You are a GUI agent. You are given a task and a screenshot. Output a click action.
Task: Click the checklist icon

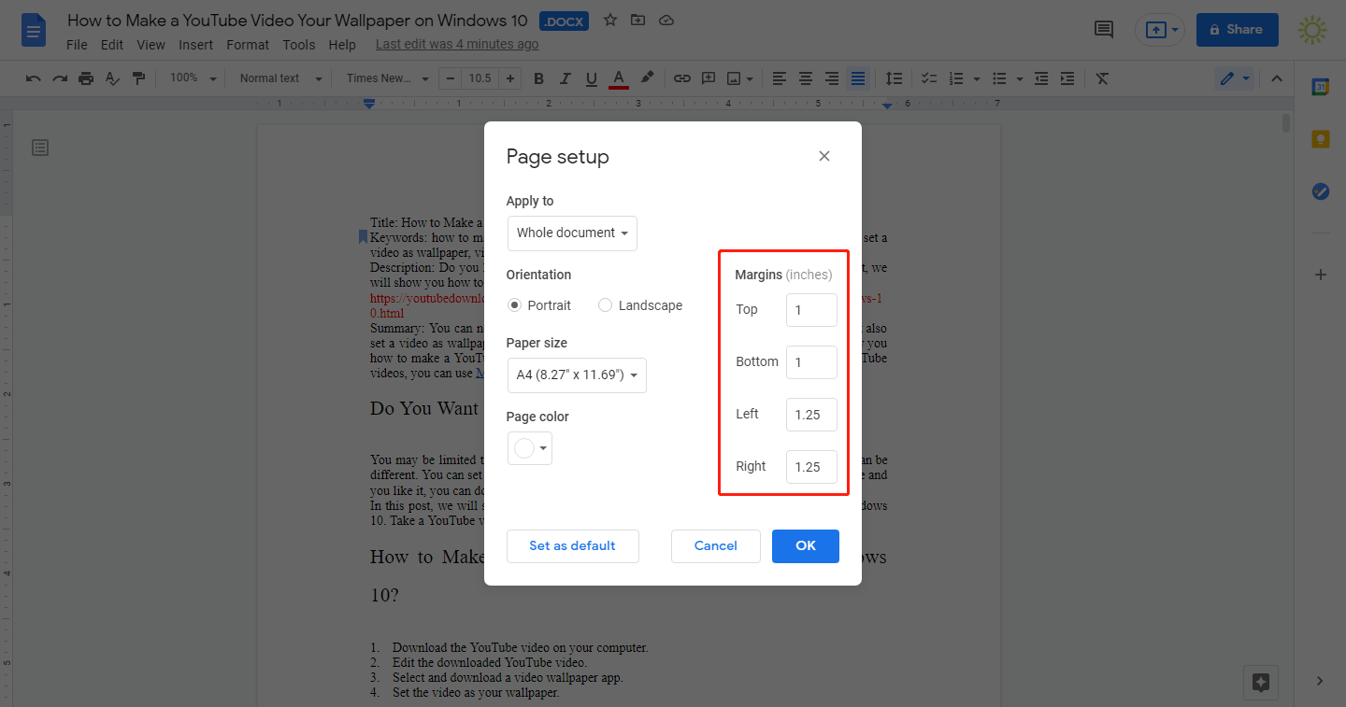pos(929,78)
